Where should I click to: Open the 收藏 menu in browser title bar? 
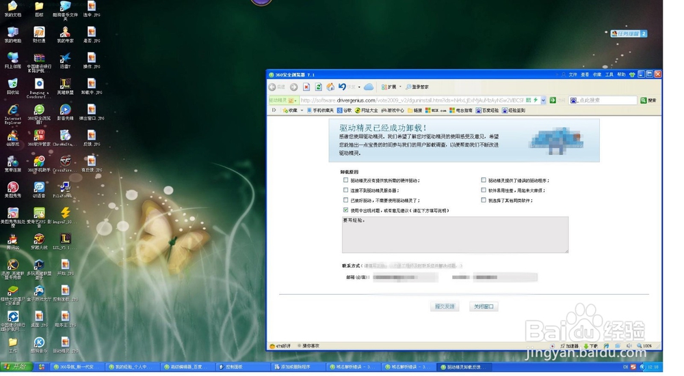pos(597,74)
